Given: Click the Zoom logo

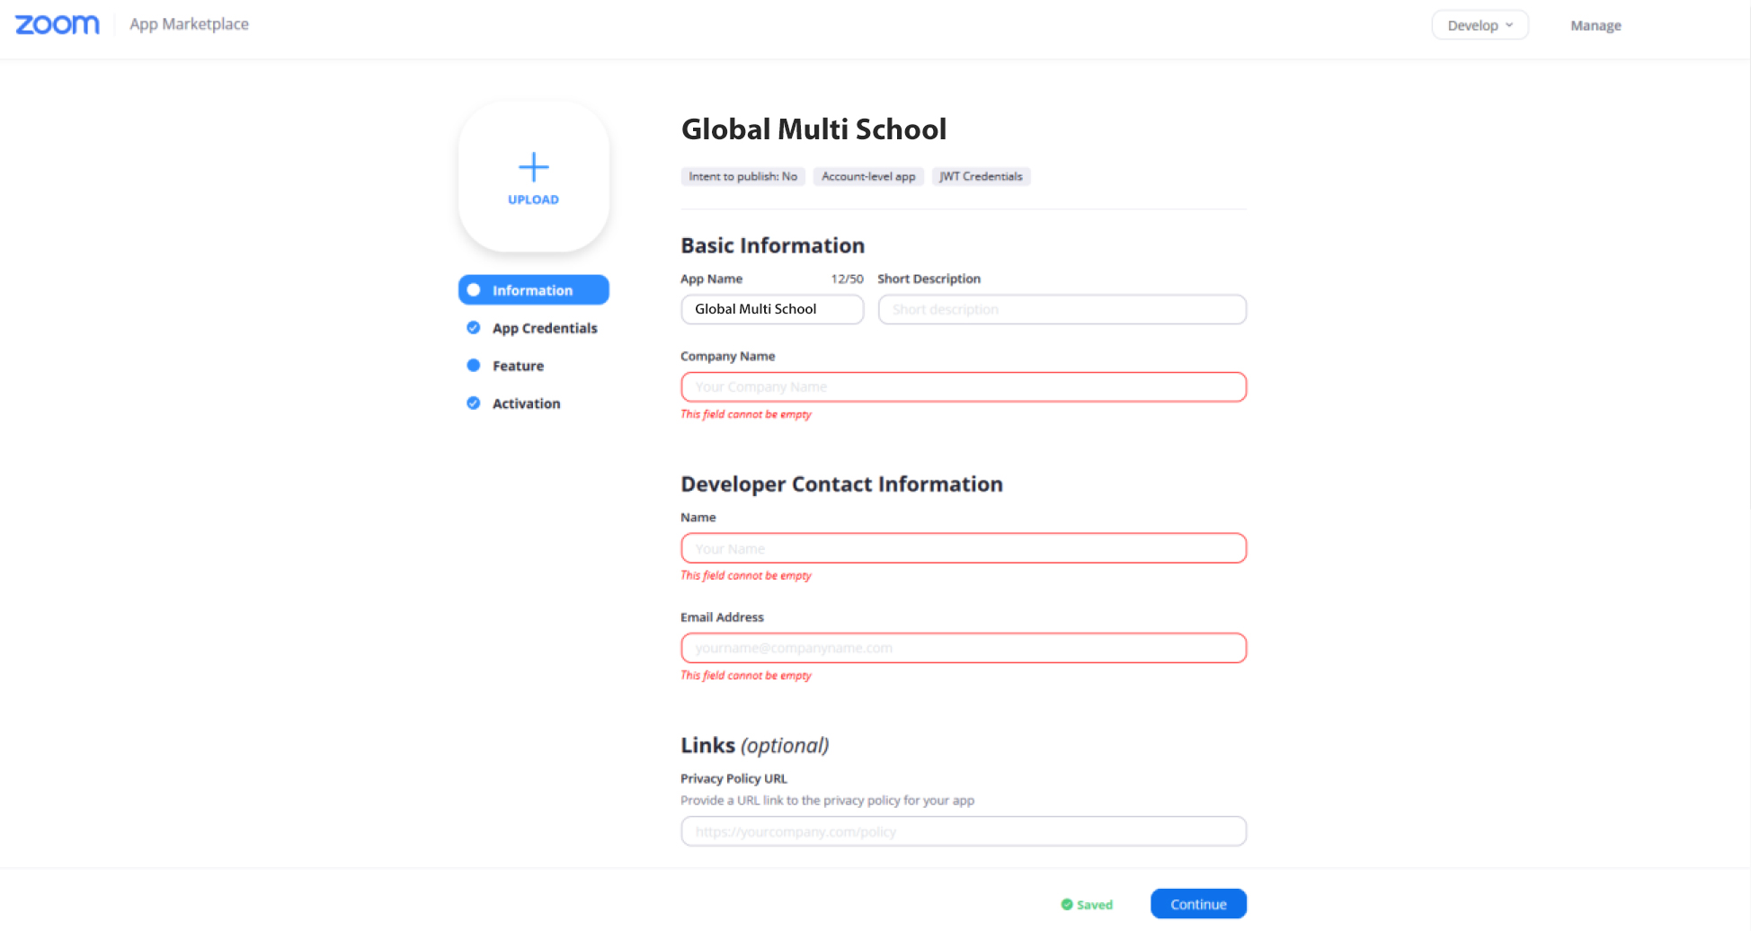Looking at the screenshot, I should click(x=58, y=24).
